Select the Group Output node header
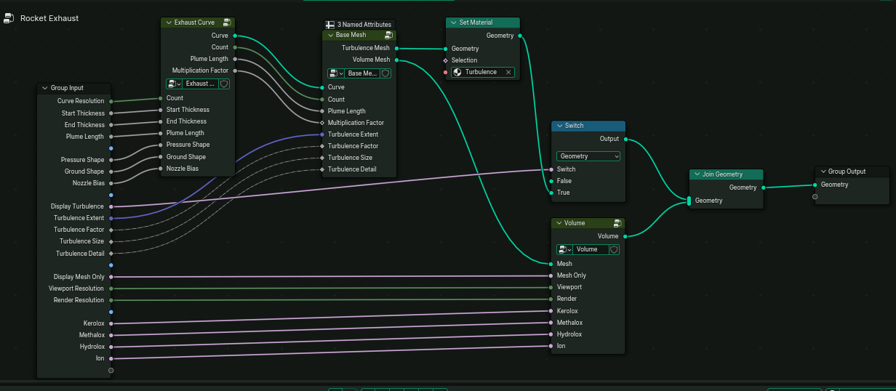896x391 pixels. (x=851, y=172)
